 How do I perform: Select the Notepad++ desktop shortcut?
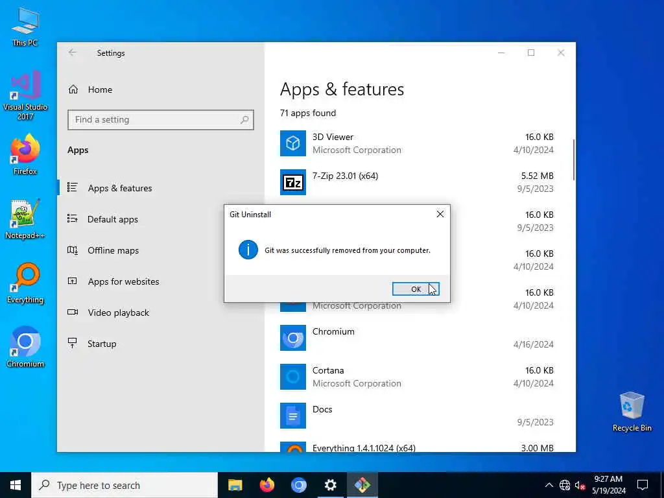25,219
